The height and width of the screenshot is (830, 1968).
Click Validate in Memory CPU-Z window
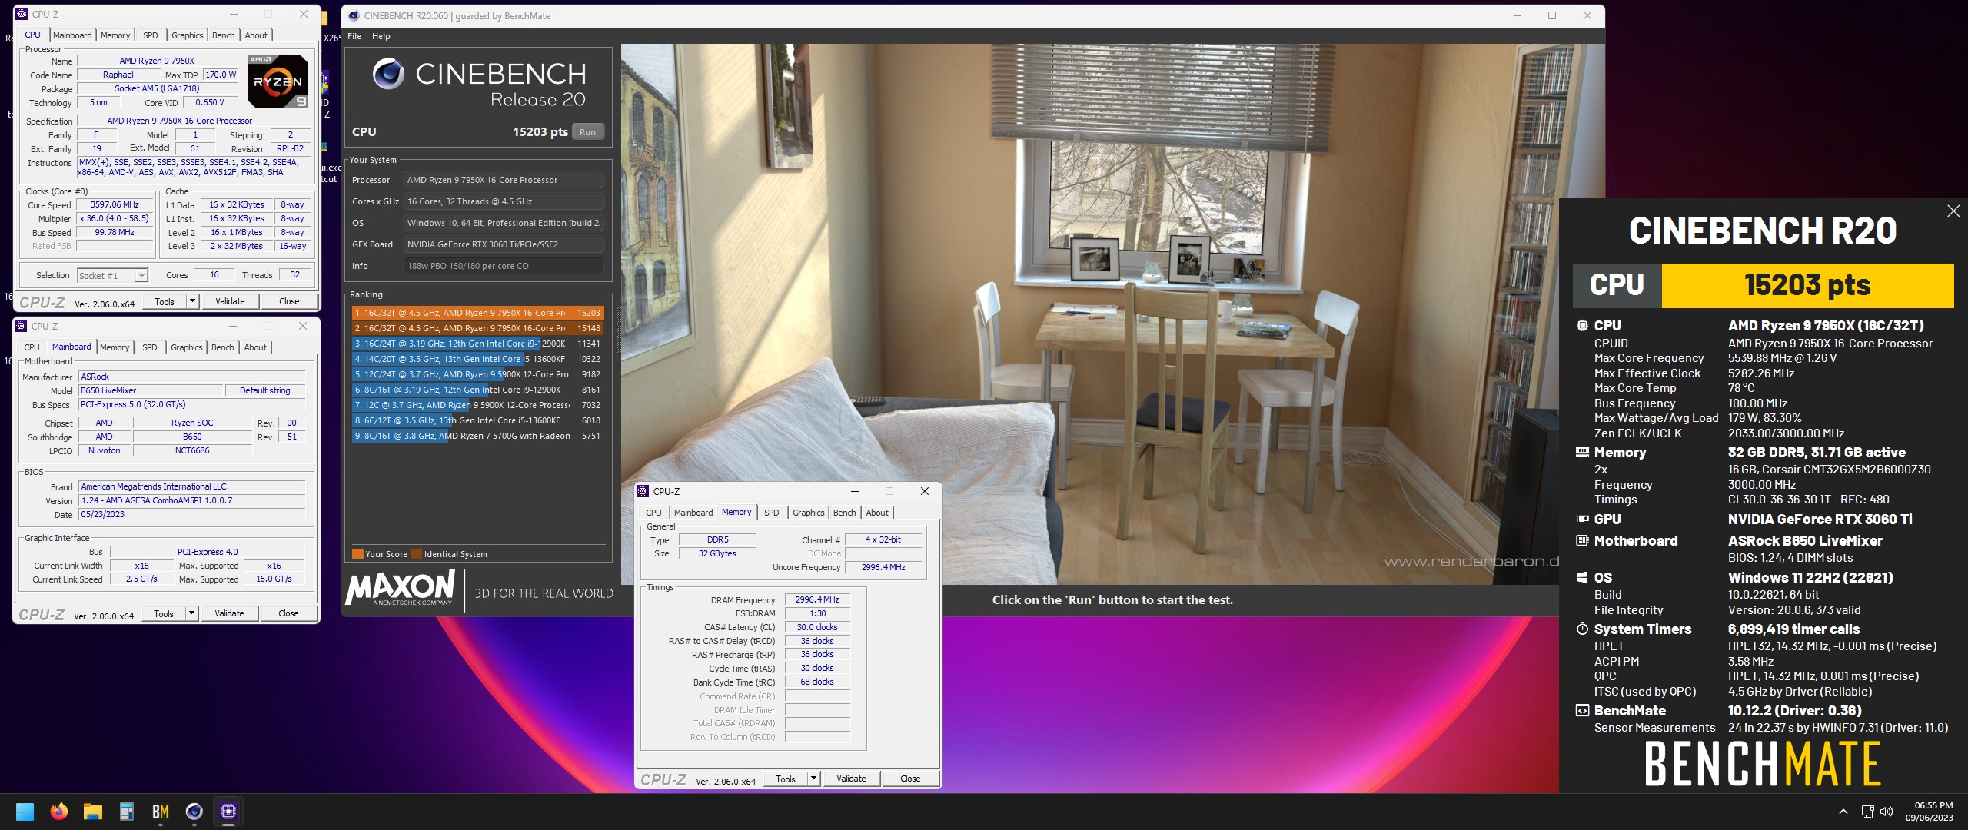851,779
